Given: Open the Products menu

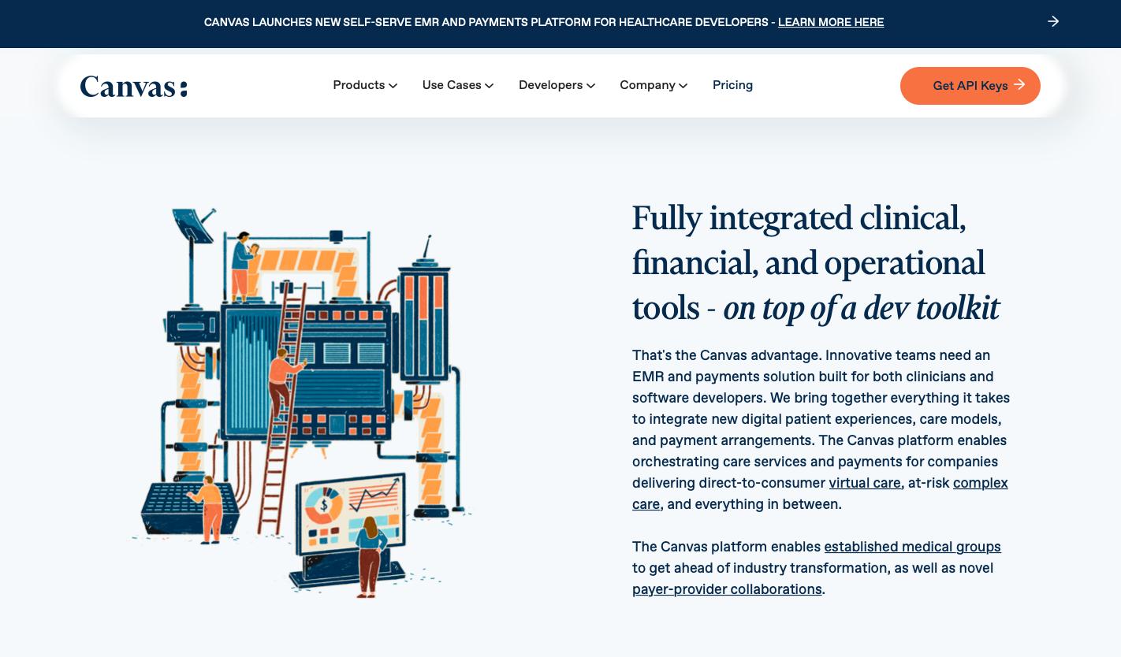Looking at the screenshot, I should click(x=365, y=85).
